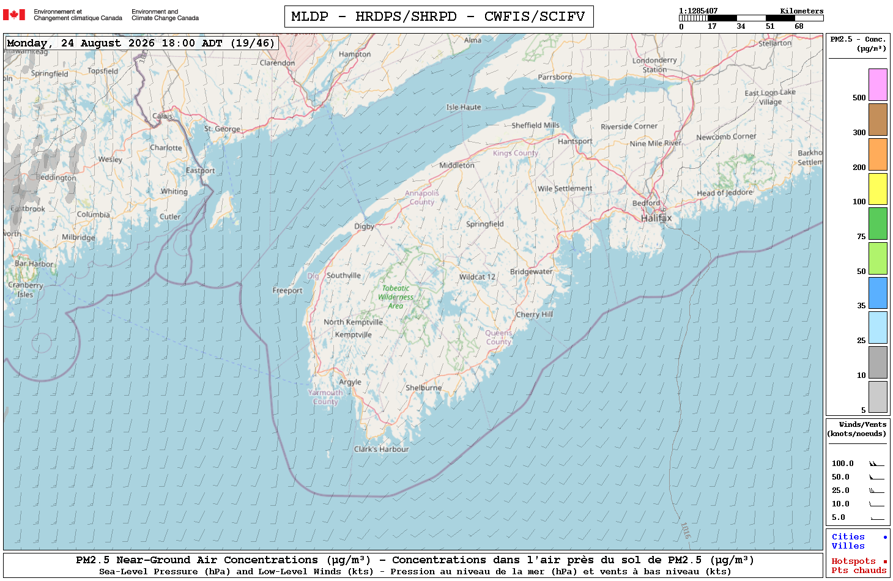Click the Bridgewater map label
Screen dimensions: 893x581
(532, 272)
